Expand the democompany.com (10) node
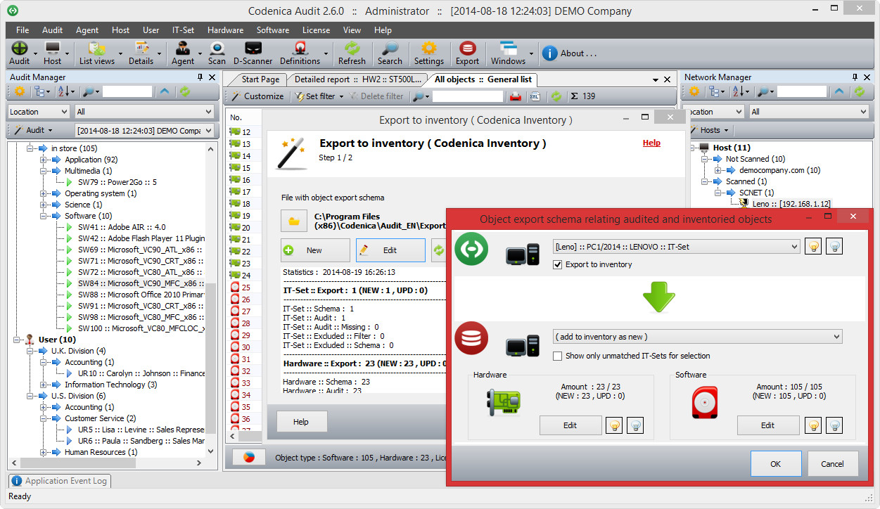The image size is (880, 509). (x=717, y=170)
